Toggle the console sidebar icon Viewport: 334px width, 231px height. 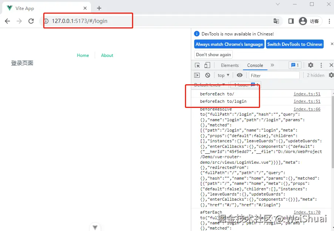197,75
